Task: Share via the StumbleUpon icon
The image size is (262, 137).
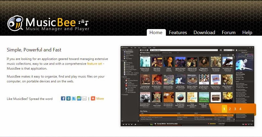Action: pyautogui.click(x=79, y=99)
